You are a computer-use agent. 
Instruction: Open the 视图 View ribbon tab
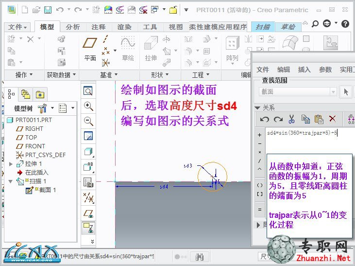[x=176, y=27]
